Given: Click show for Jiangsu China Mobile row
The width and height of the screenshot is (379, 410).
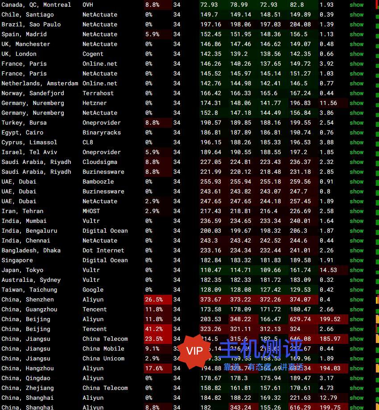Looking at the screenshot, I should click(x=357, y=348).
